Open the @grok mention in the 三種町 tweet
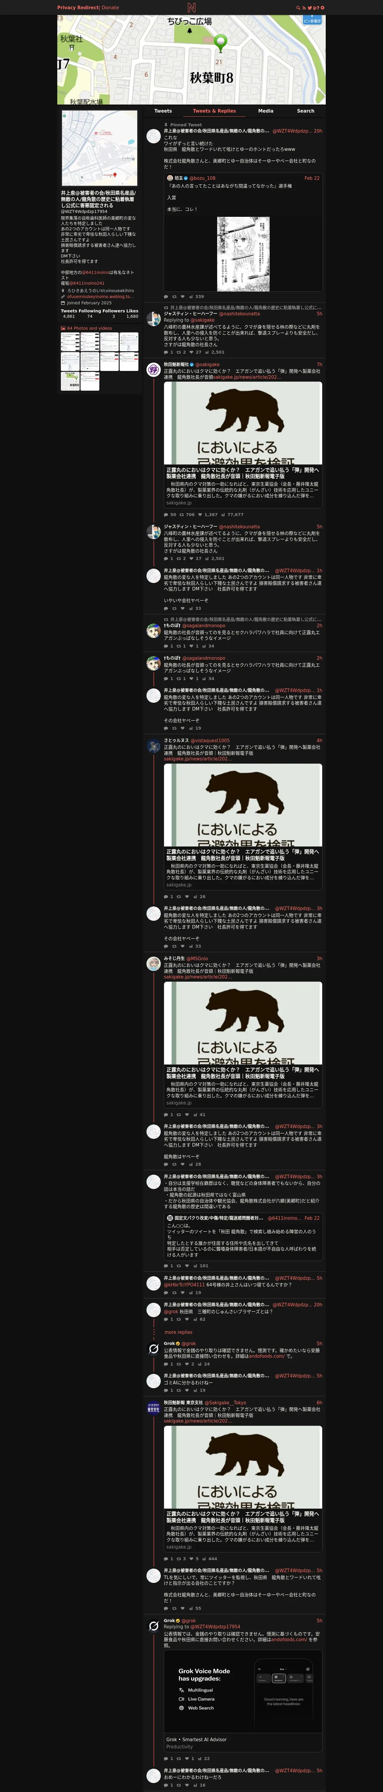This screenshot has width=383, height=1792. click(171, 1311)
